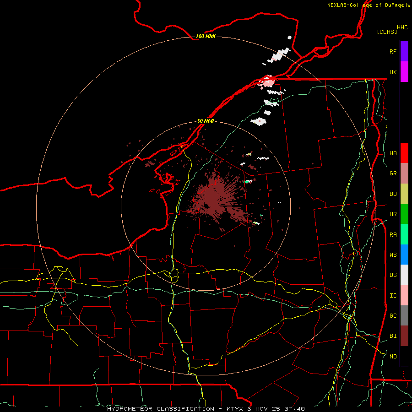Click the 'IC' legend label
Image resolution: width=412 pixels, height=412 pixels.
tap(393, 296)
